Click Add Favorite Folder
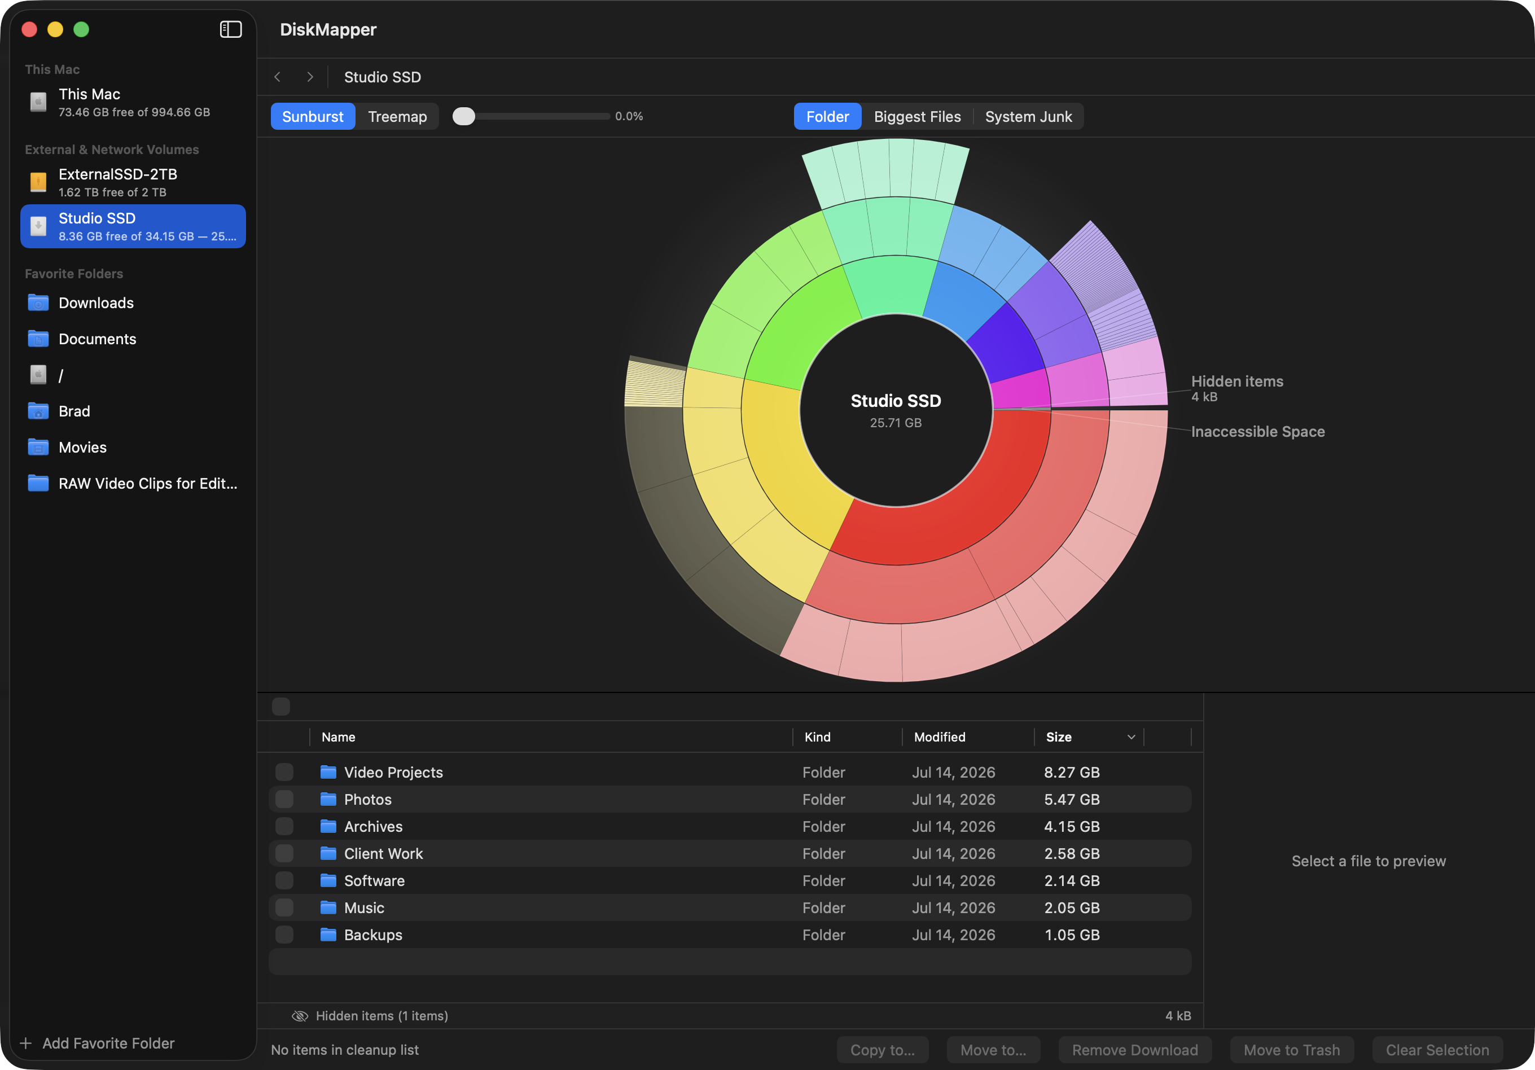The width and height of the screenshot is (1535, 1070). (98, 1043)
